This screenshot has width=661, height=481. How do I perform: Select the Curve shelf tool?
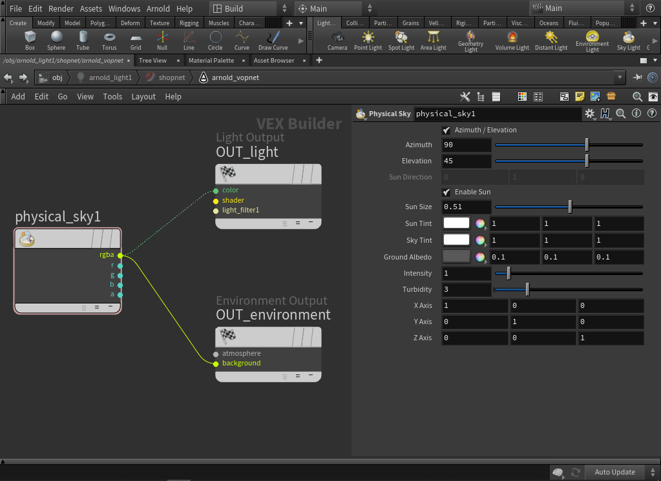coord(242,41)
